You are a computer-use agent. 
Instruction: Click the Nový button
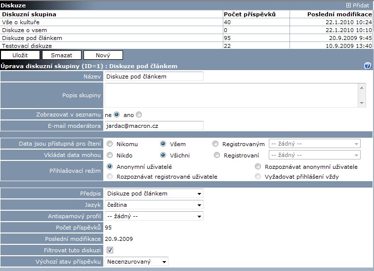(x=103, y=55)
